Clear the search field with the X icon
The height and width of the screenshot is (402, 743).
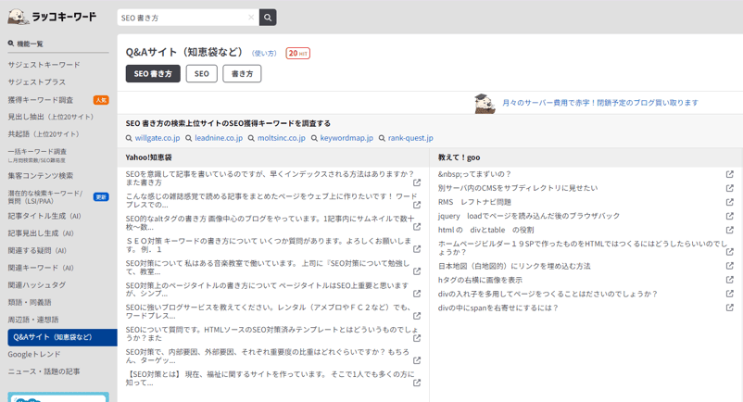[251, 18]
